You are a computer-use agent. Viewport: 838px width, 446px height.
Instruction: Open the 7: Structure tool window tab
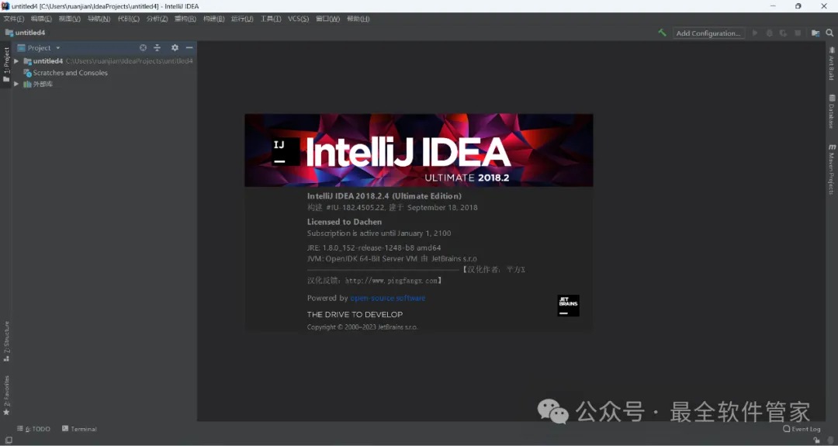(x=6, y=342)
